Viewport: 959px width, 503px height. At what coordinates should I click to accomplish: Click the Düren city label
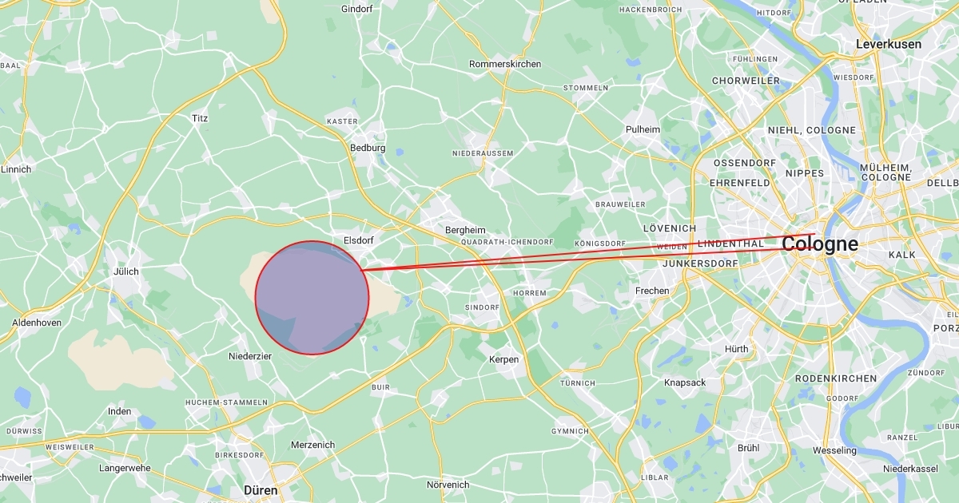(261, 490)
